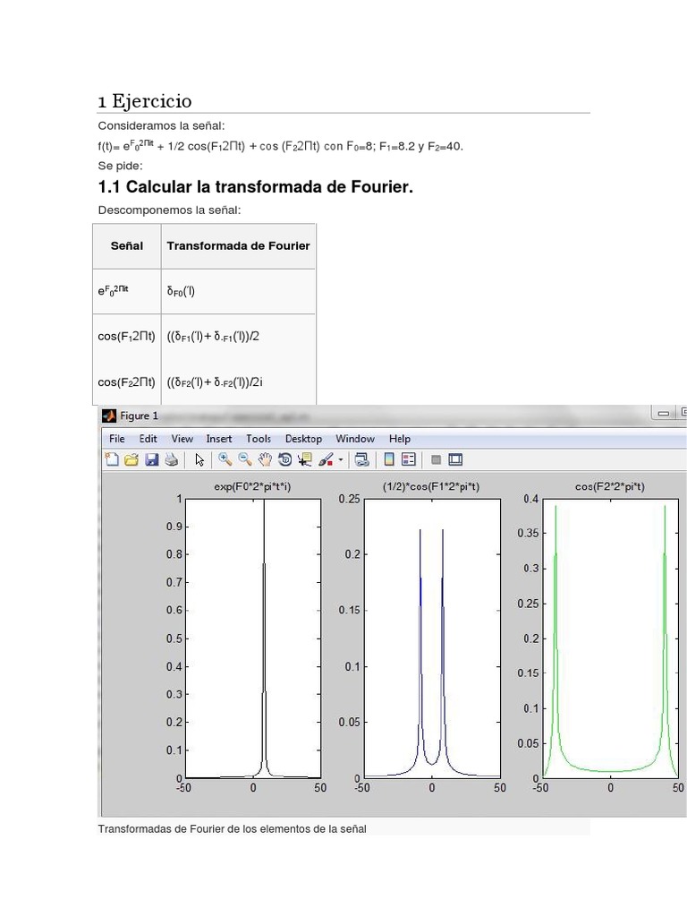Image resolution: width=687 pixels, height=917 pixels.
Task: Click the '1 Ejercicio' heading
Action: 145,101
